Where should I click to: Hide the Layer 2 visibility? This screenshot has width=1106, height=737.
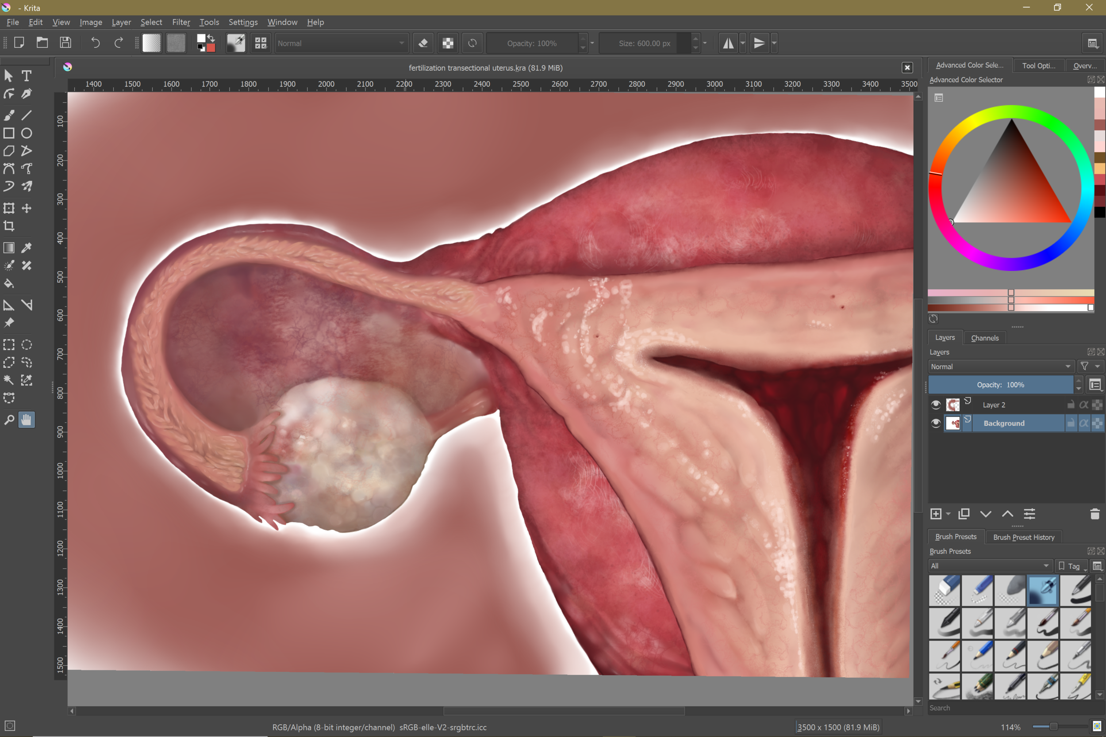(x=936, y=405)
